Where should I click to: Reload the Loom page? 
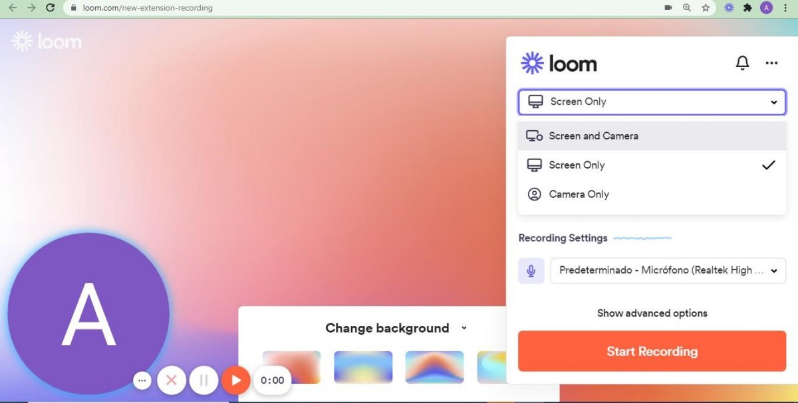[50, 8]
